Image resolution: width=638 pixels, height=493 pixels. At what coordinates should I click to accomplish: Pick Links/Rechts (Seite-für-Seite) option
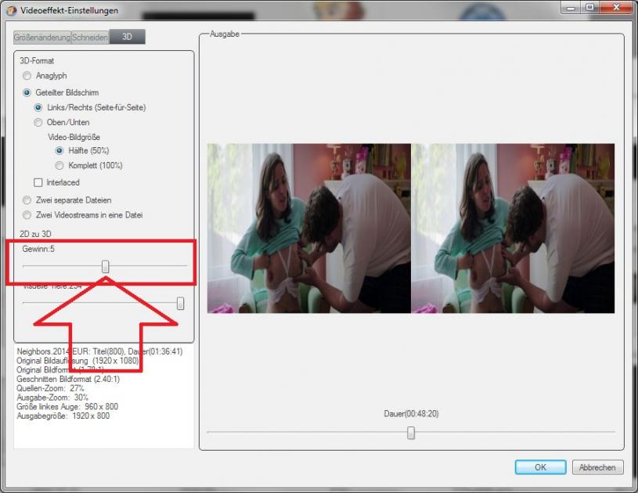(x=38, y=107)
